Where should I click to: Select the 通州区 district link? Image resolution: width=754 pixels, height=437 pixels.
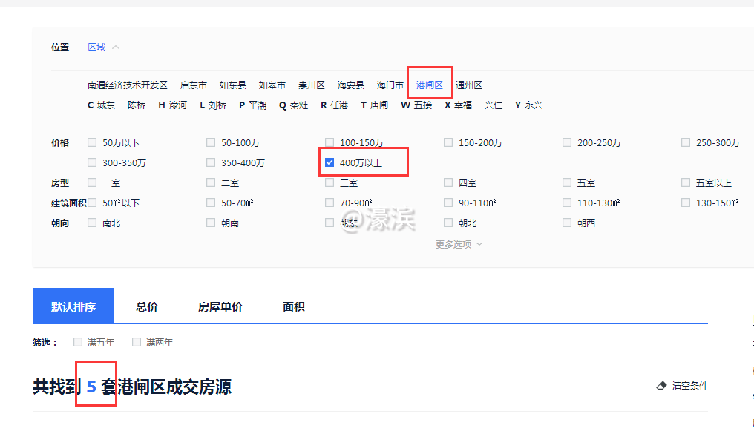coord(468,84)
